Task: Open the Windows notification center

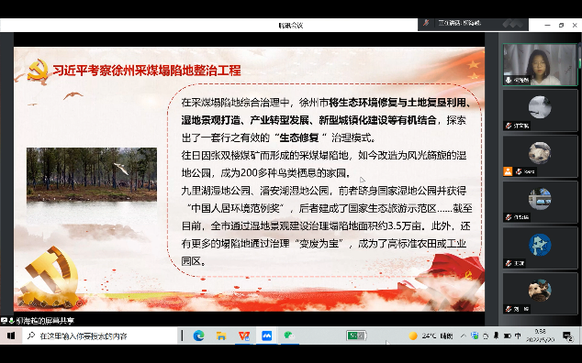Action: (568, 335)
